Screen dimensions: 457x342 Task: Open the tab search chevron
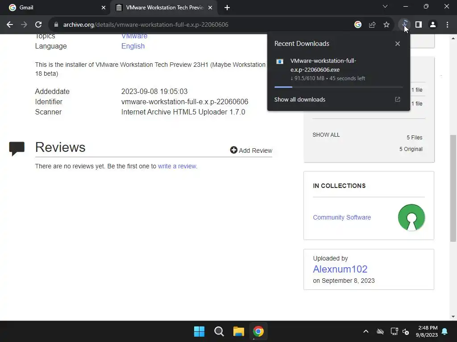pos(385,6)
